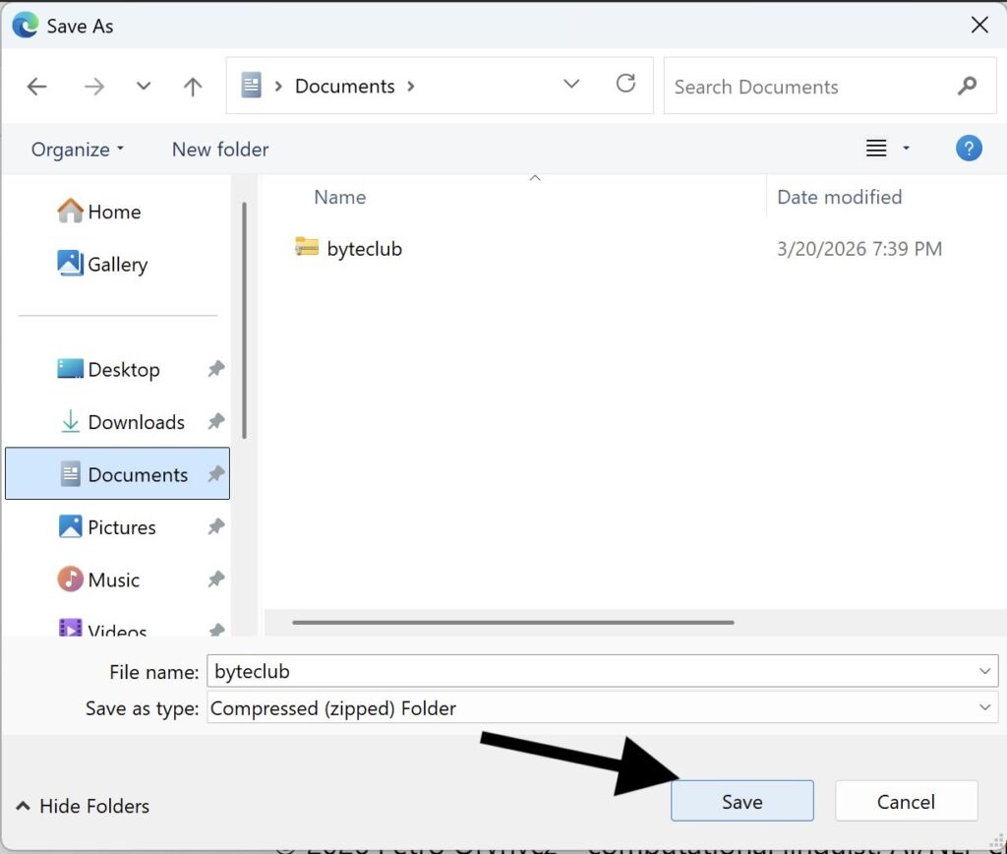Image resolution: width=1007 pixels, height=854 pixels.
Task: Click the search magnifier icon
Action: tap(967, 87)
